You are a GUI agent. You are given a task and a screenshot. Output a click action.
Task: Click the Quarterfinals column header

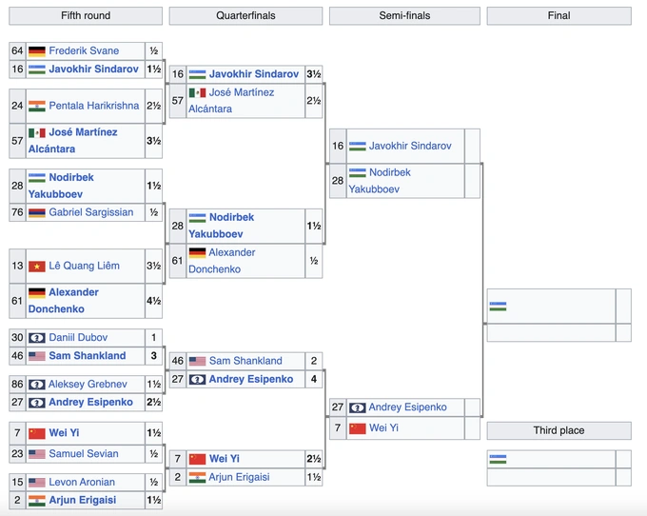(245, 16)
